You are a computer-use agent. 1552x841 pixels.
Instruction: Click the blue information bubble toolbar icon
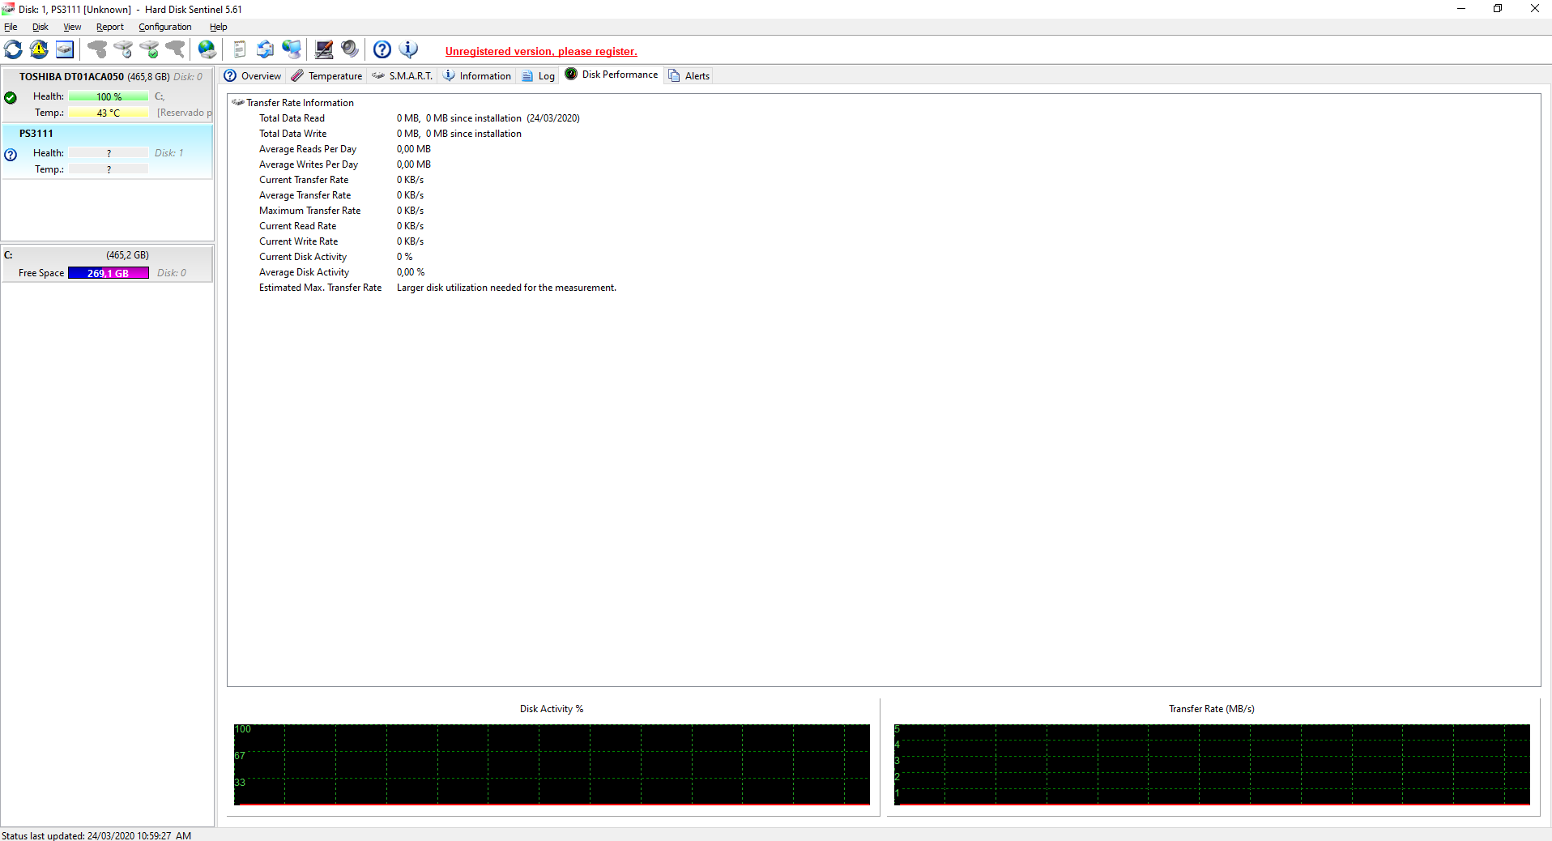(x=409, y=49)
